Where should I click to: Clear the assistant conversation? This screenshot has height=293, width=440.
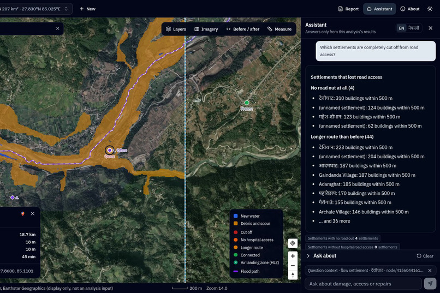pos(425,256)
